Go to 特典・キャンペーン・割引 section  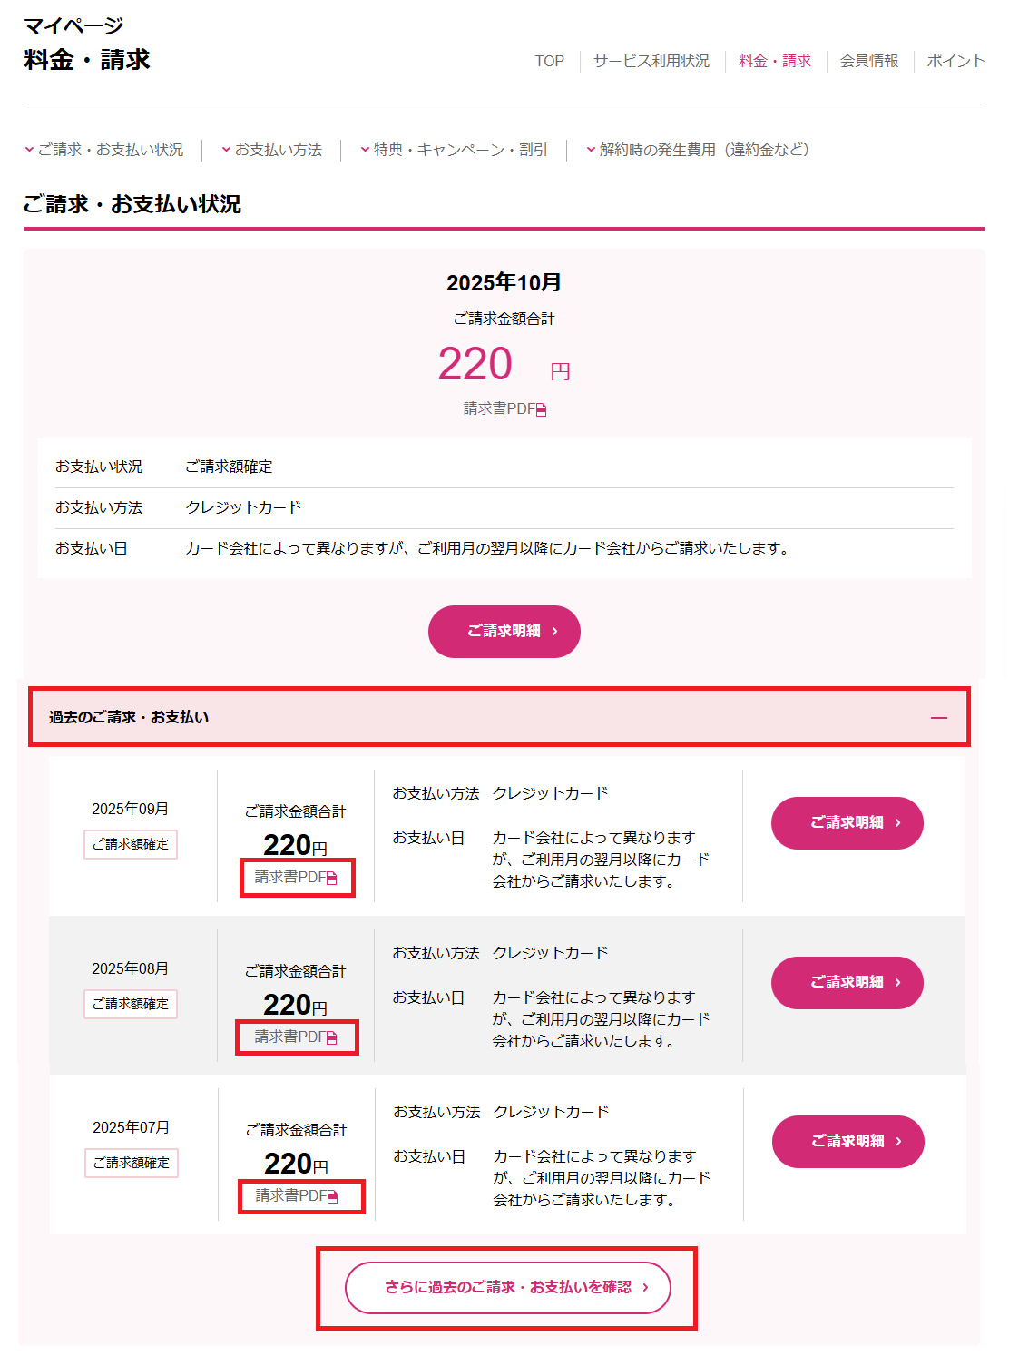point(455,150)
